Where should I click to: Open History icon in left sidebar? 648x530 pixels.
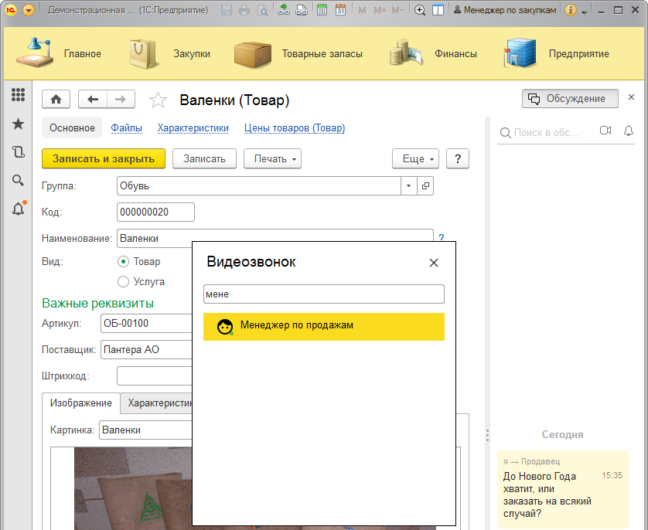18,152
